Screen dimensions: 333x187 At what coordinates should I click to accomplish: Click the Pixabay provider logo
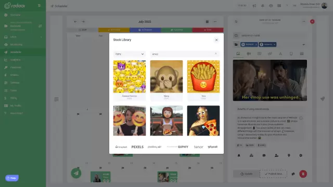(155, 146)
